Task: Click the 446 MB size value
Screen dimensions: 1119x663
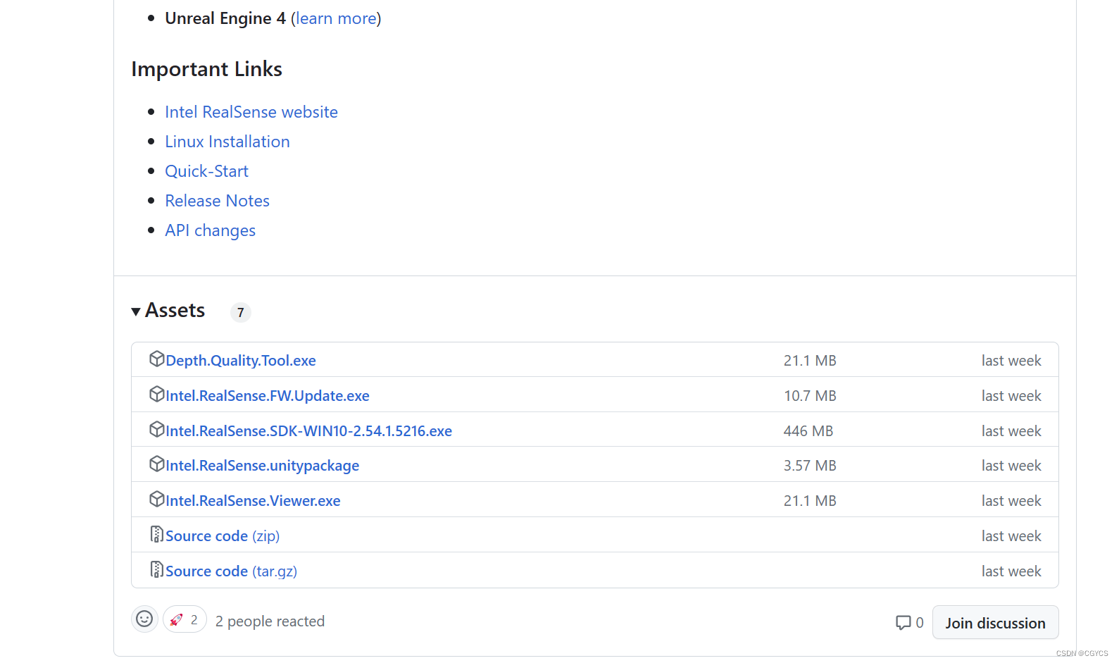Action: (808, 431)
